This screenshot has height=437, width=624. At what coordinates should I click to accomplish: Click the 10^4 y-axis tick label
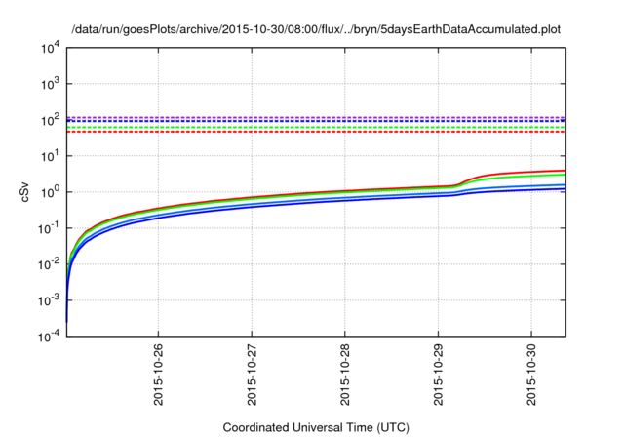tap(50, 48)
